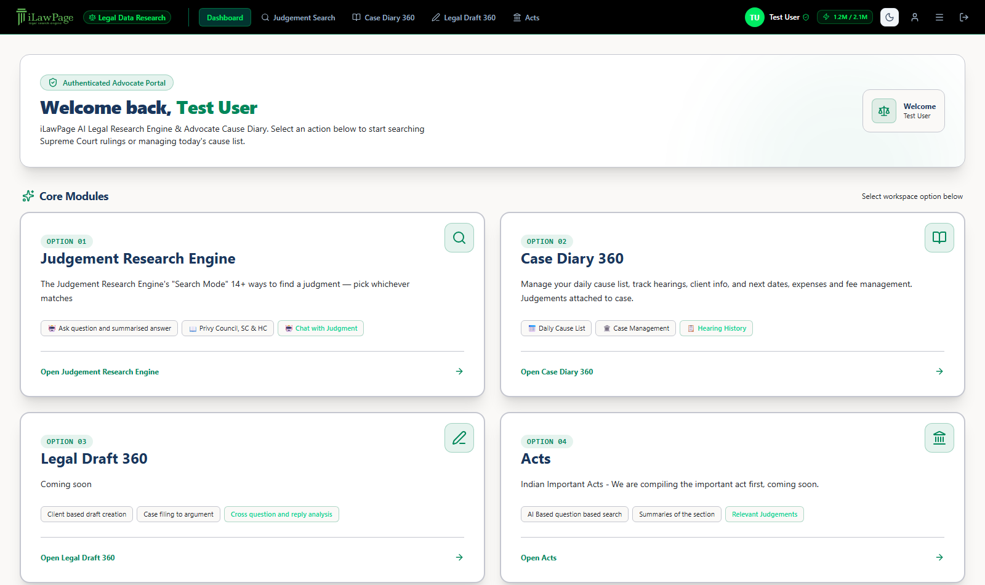Select Privy Council, SC & HC tag
Screen dimensions: 985x585
(x=228, y=328)
